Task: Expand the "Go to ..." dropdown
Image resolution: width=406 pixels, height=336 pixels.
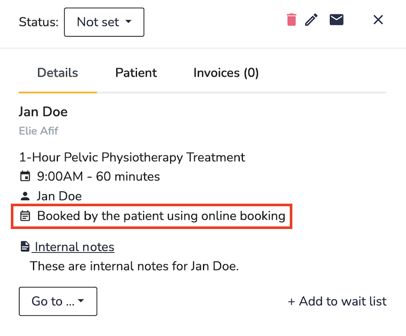Action: pos(58,301)
